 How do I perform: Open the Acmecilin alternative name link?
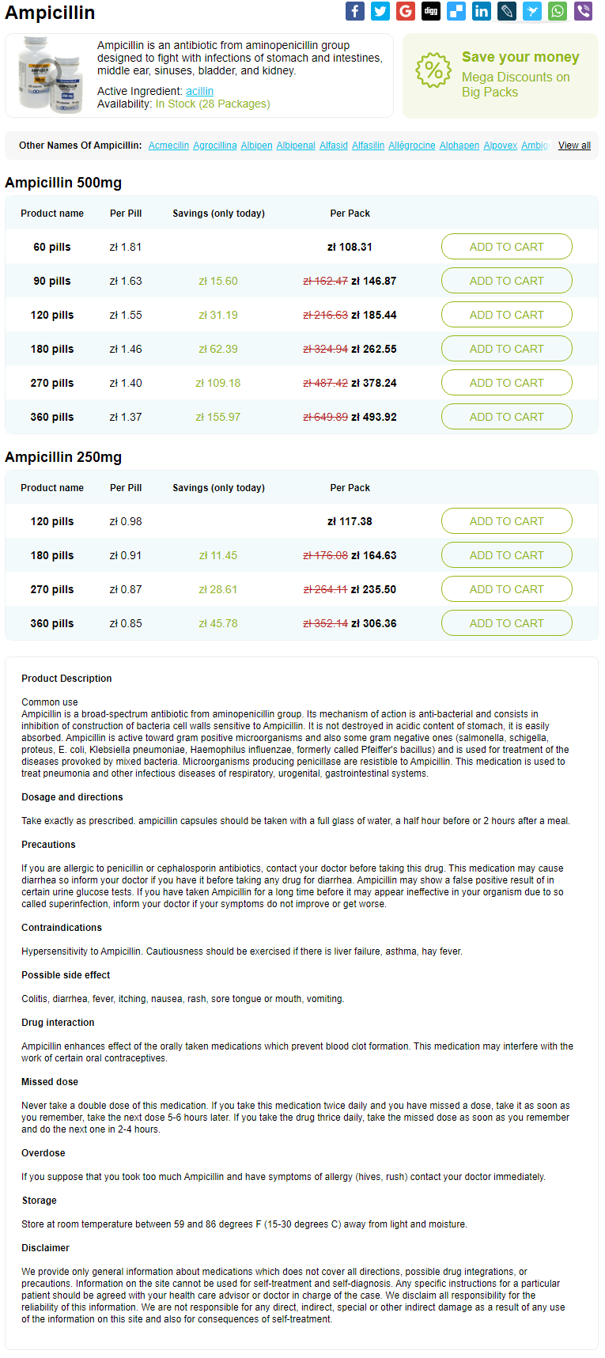(x=168, y=146)
